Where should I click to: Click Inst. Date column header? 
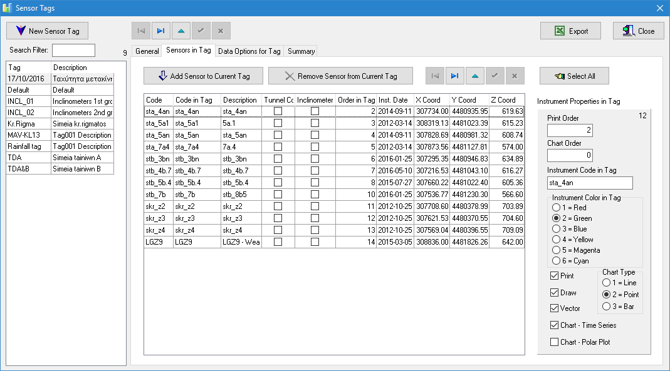(395, 99)
